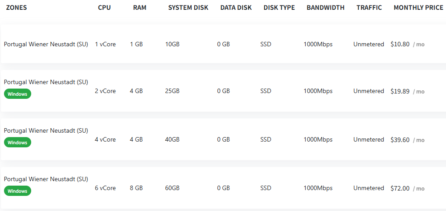The width and height of the screenshot is (446, 211).
Task: Click the Windows badge in the 2 vCore row
Action: [18, 94]
